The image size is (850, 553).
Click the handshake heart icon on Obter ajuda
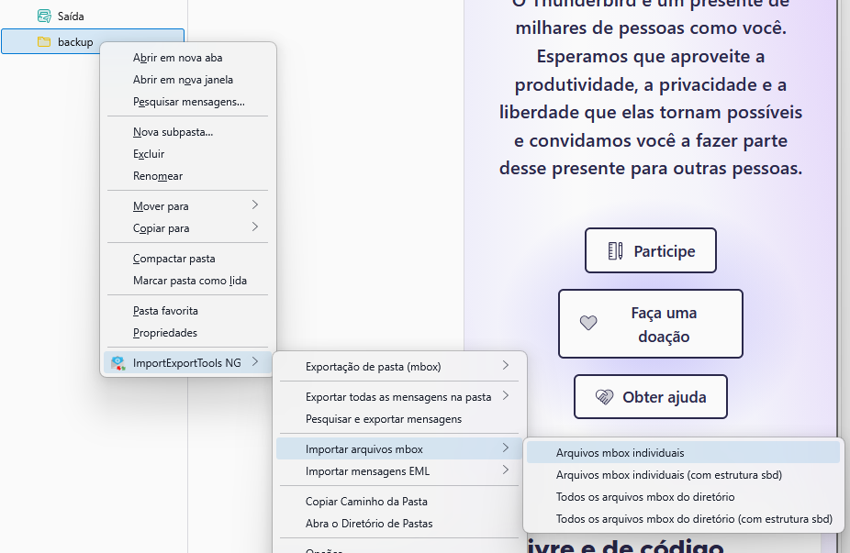click(x=604, y=397)
